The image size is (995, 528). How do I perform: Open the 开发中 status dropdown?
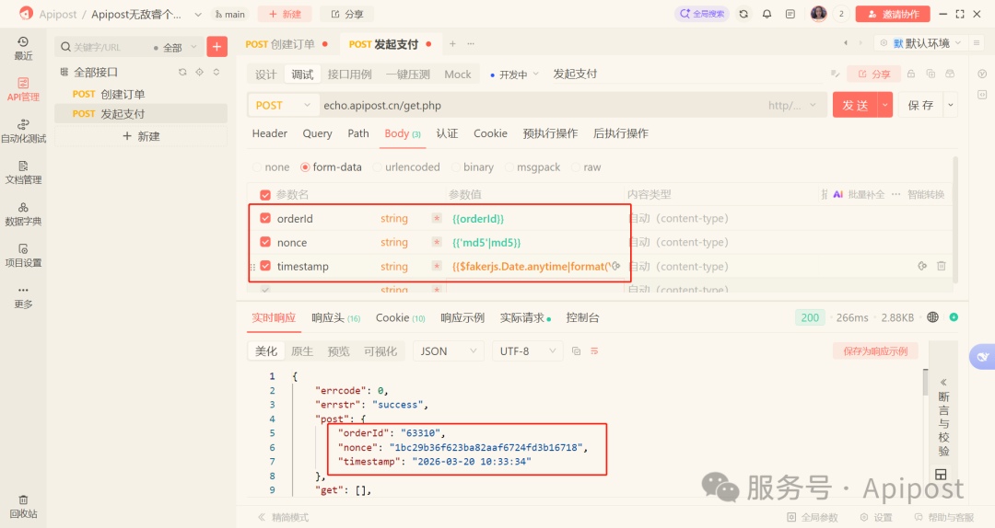coord(515,75)
